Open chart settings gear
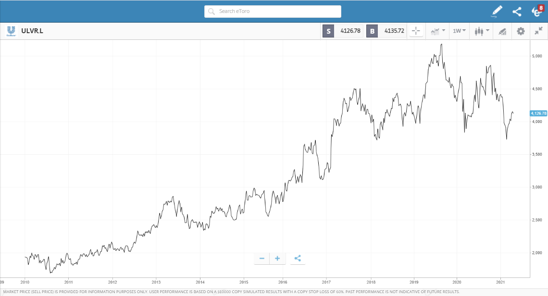The image size is (548, 296). point(521,31)
